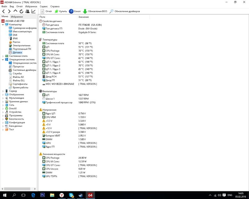Expand the Системная плата tree node
Viewport: 249px width, 199px height.
3,56
